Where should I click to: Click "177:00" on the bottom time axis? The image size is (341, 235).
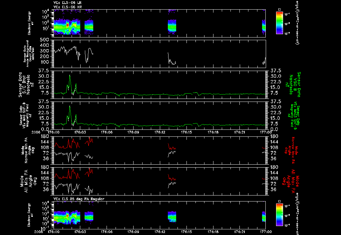pos(266,232)
